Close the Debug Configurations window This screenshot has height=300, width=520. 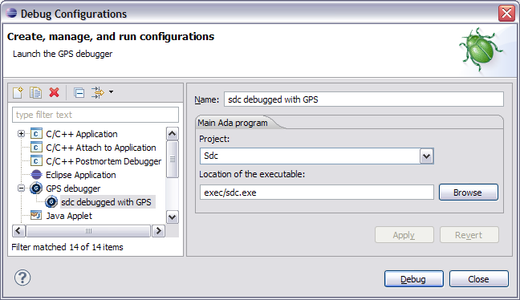pos(506,14)
